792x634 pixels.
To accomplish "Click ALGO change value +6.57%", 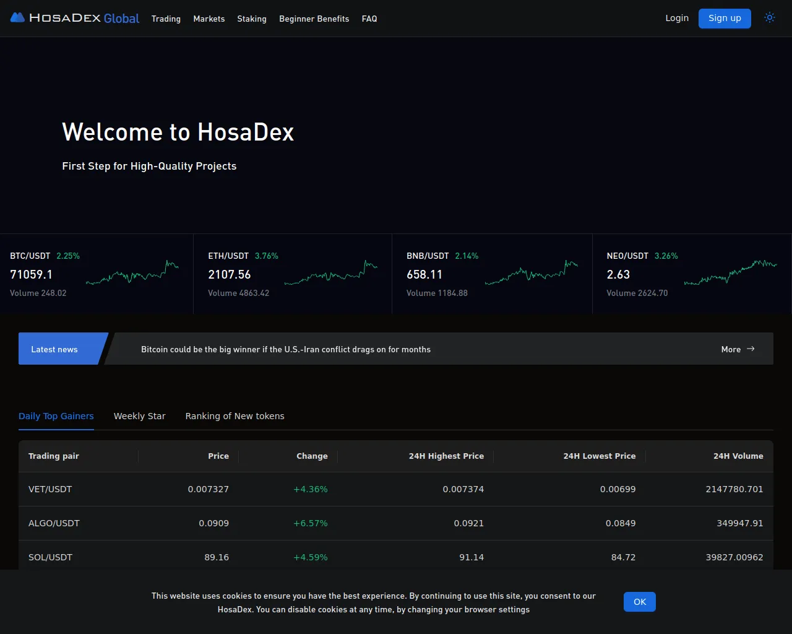I will pos(311,523).
